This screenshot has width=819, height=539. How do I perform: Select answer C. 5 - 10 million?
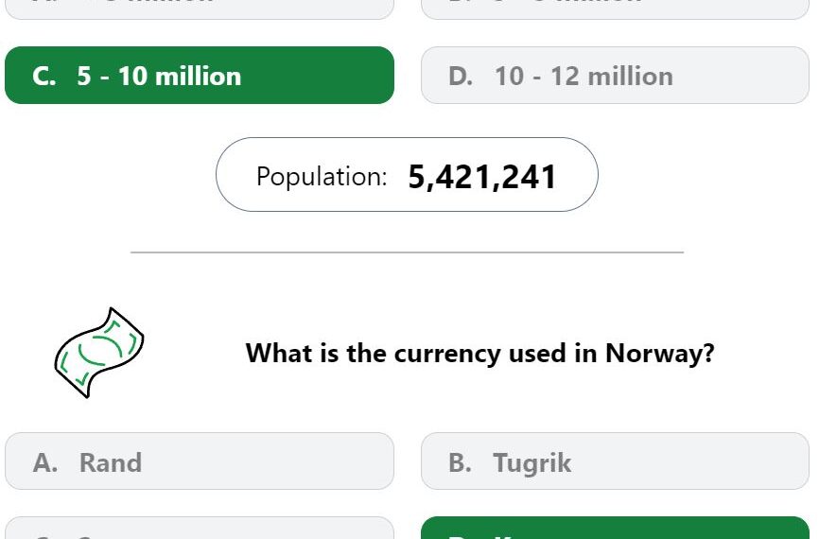pos(200,76)
